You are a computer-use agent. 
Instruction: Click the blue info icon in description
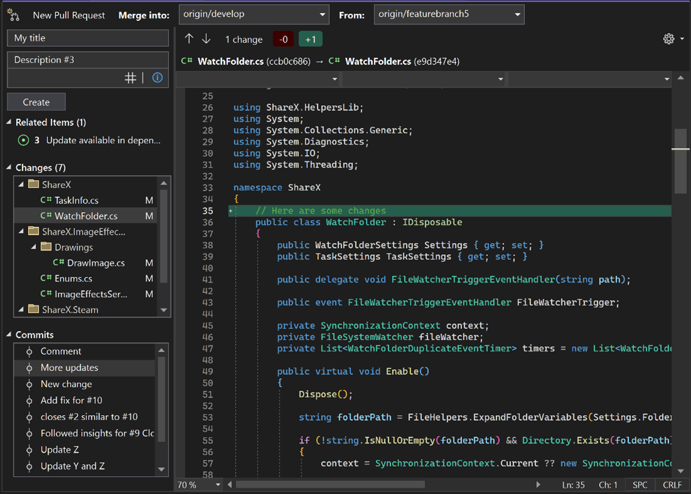(x=157, y=78)
